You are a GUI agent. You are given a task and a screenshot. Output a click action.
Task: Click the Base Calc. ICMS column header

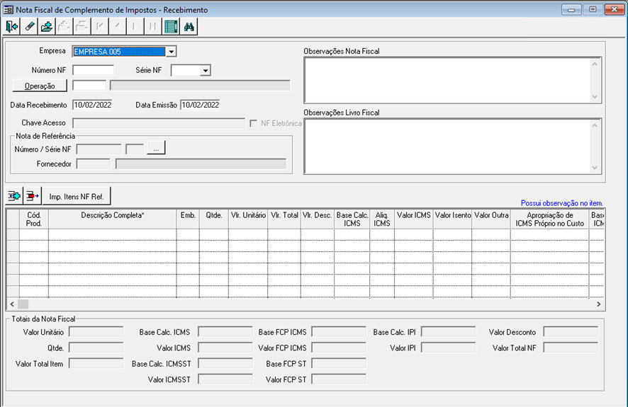pos(352,219)
